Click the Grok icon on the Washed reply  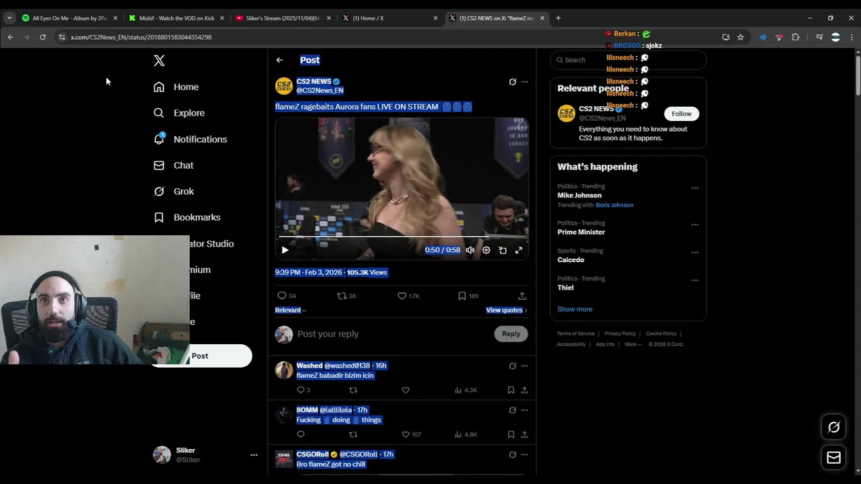click(513, 366)
